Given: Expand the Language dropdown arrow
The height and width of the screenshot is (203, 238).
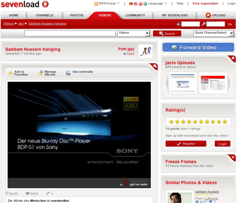Looking at the screenshot, I should pos(165,3).
